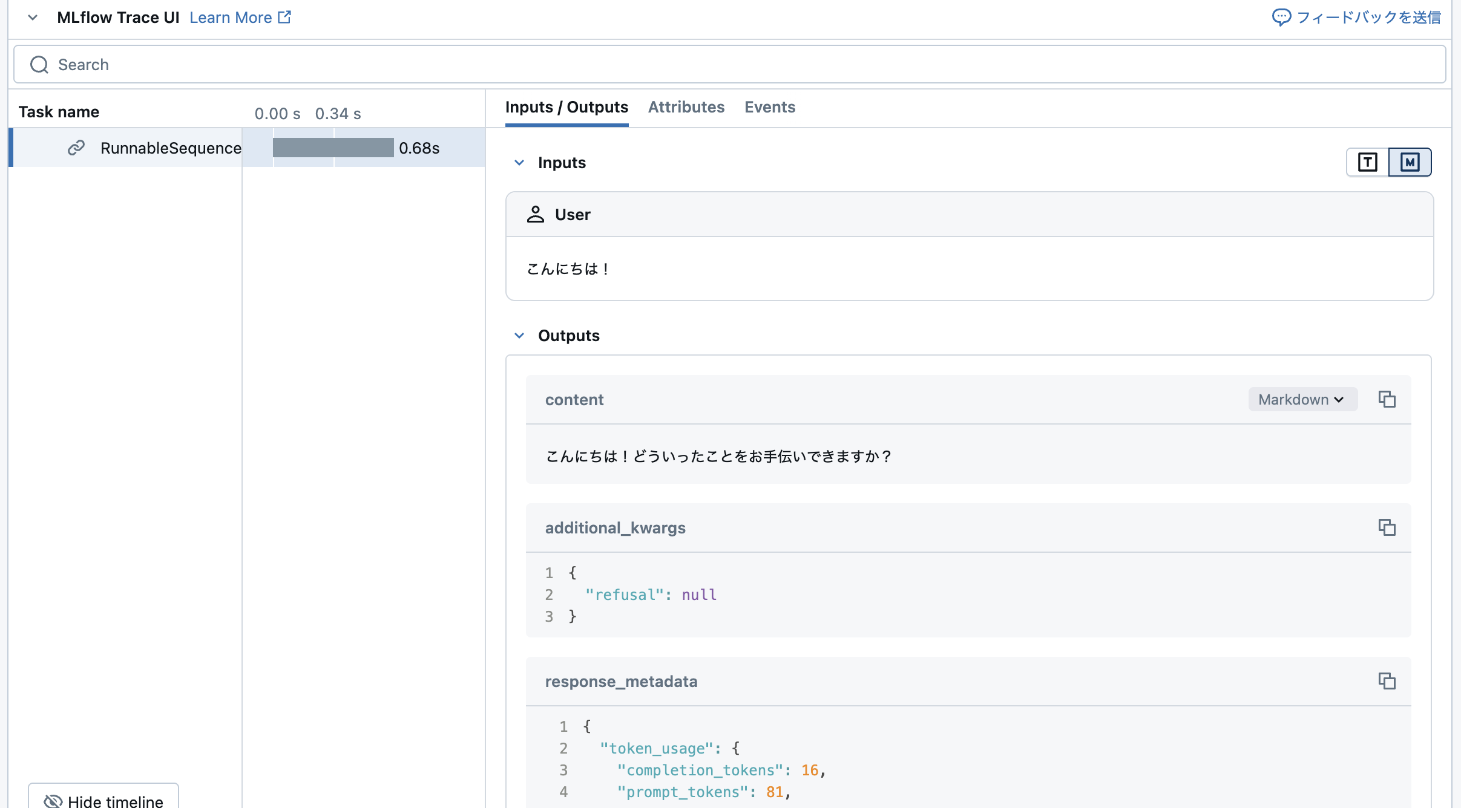Switch to the Attributes tab
This screenshot has width=1461, height=808.
686,107
